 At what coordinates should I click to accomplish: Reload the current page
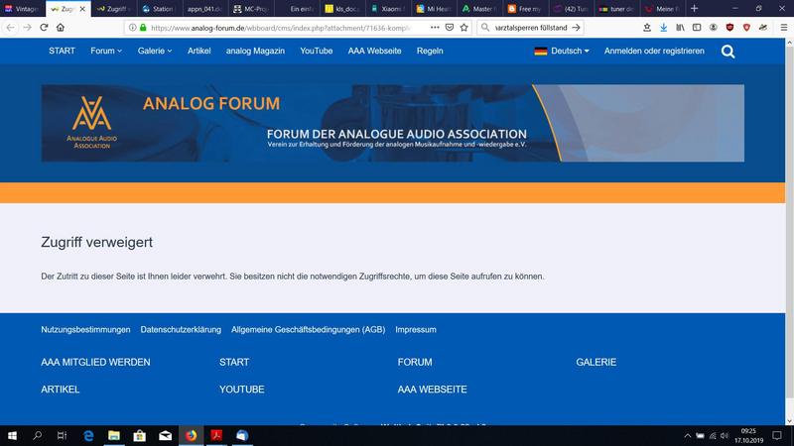[44, 28]
